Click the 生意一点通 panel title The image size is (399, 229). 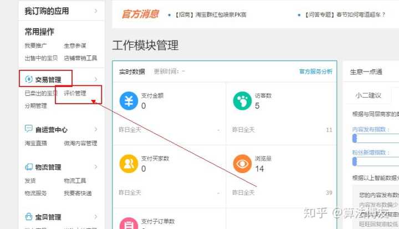pyautogui.click(x=366, y=72)
